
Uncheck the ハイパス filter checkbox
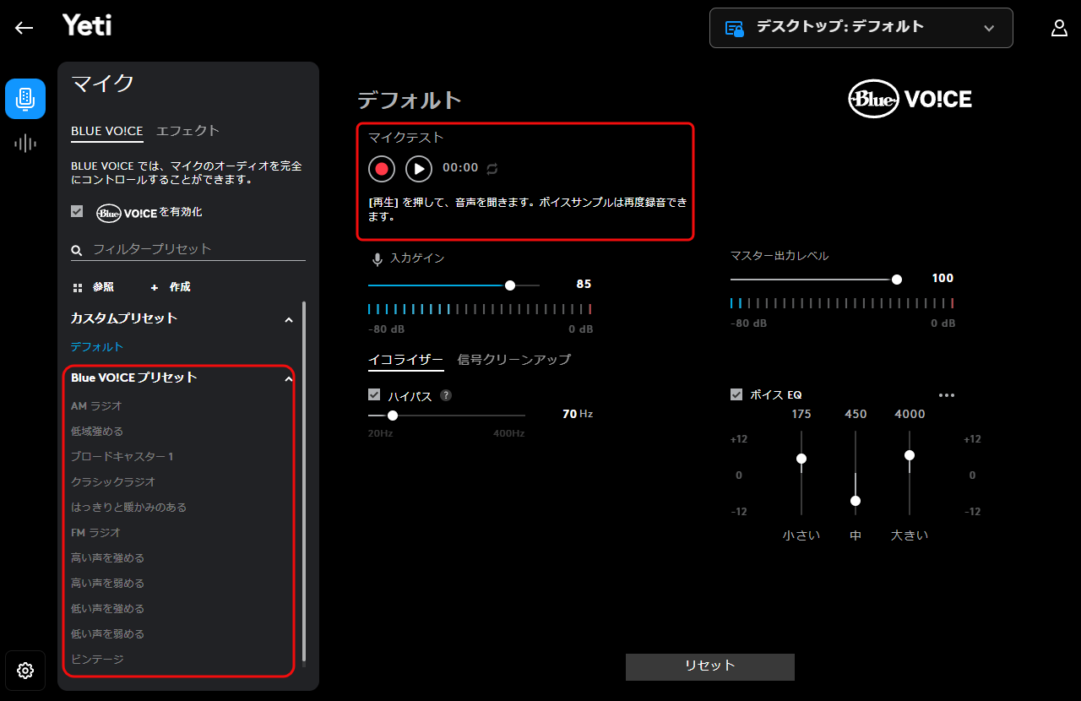point(374,394)
